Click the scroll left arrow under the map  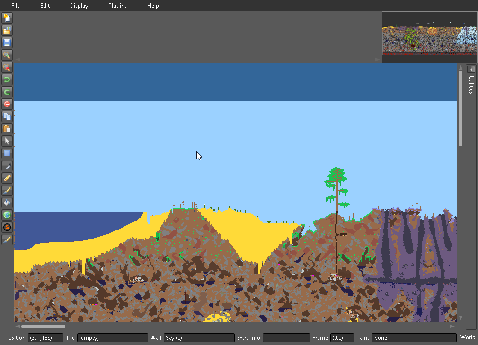18,327
